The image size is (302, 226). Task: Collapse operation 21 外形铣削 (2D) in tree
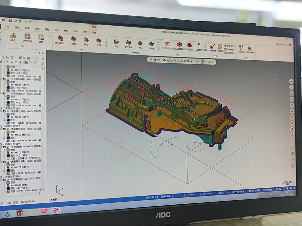[1, 93]
